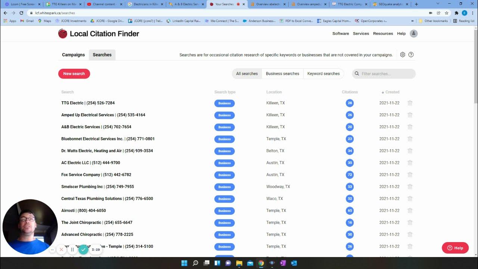The image size is (478, 269).
Task: Sort by Location column header
Action: coord(274,92)
